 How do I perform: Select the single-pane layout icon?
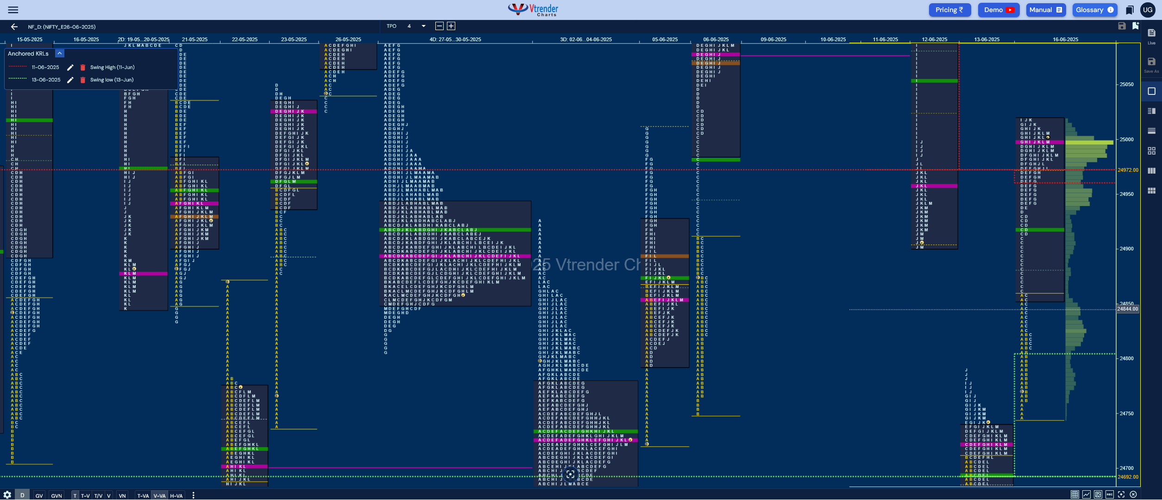coord(1151,91)
